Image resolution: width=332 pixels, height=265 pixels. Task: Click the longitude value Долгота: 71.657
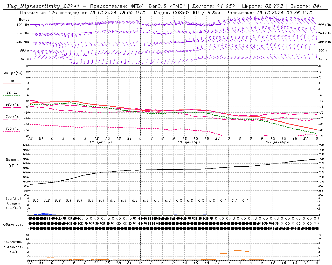pyautogui.click(x=214, y=6)
